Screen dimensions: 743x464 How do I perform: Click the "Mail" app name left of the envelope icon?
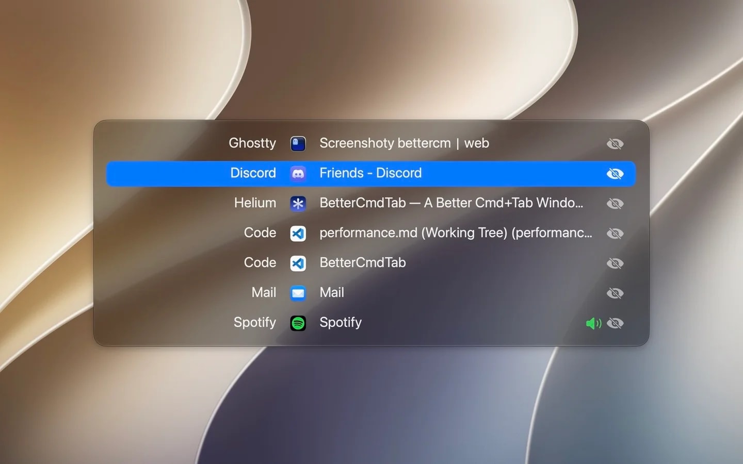[x=264, y=292]
